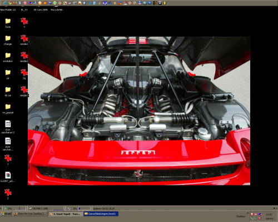
Task: Select the New Folder (2) desktop label
Action: (x=8, y=10)
